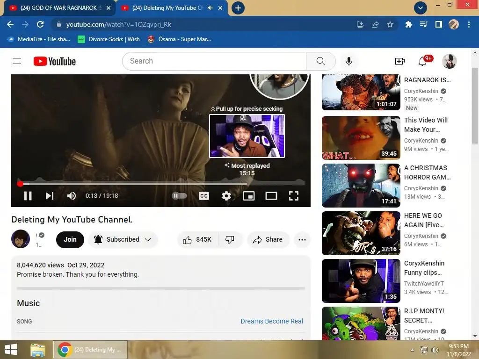Go back in browser history

click(10, 24)
